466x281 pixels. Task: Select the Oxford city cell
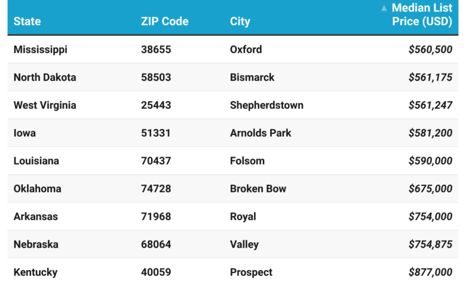pos(246,50)
